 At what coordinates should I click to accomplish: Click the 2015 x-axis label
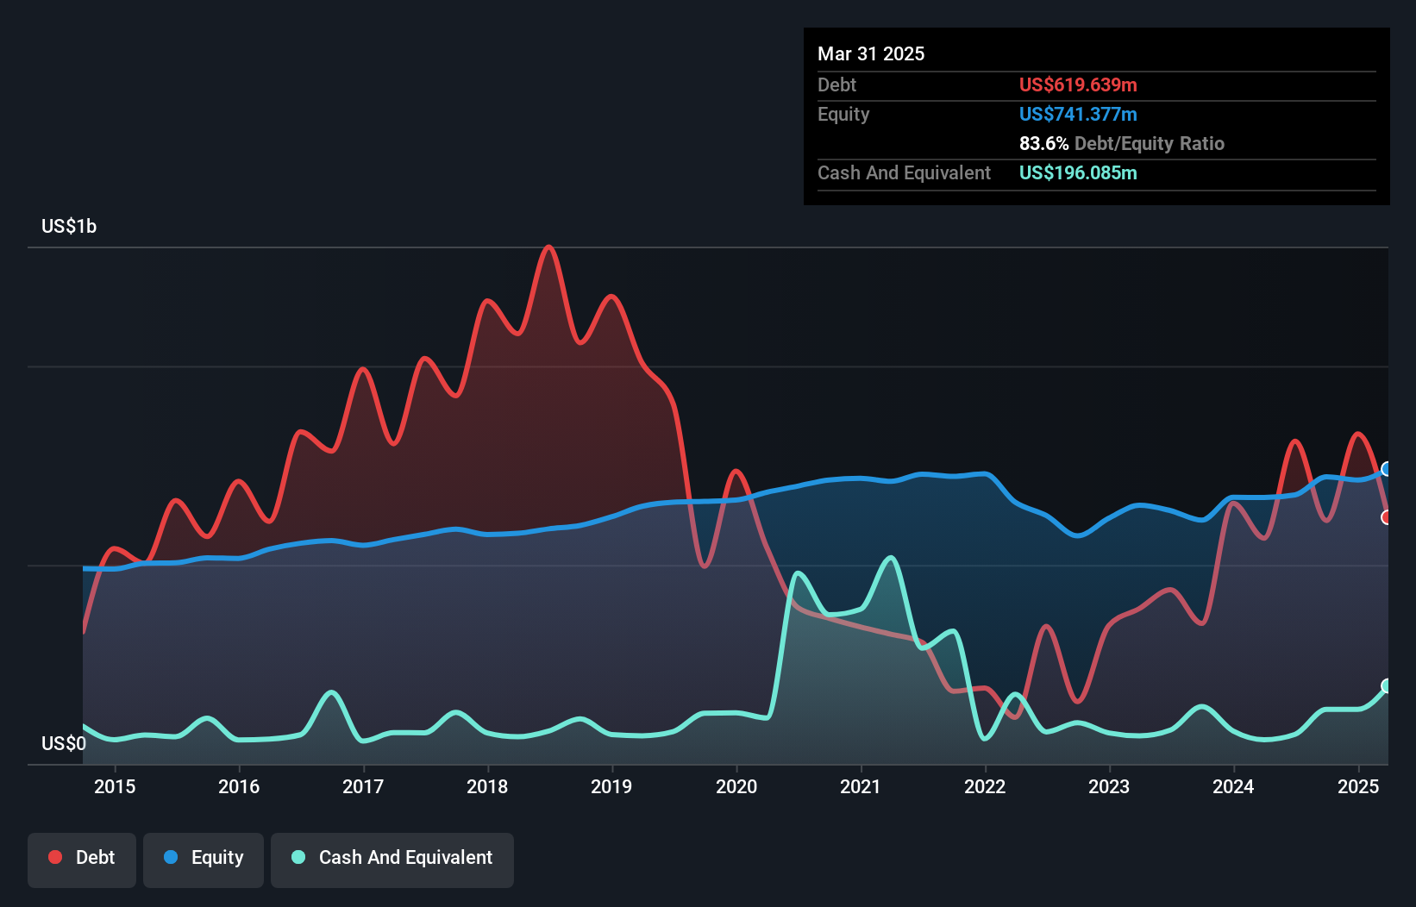tap(115, 786)
